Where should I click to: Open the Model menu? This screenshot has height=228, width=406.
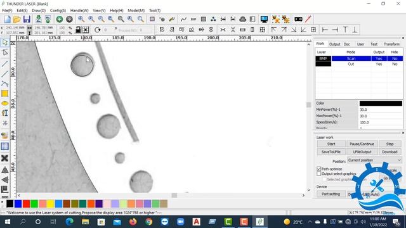[136, 10]
